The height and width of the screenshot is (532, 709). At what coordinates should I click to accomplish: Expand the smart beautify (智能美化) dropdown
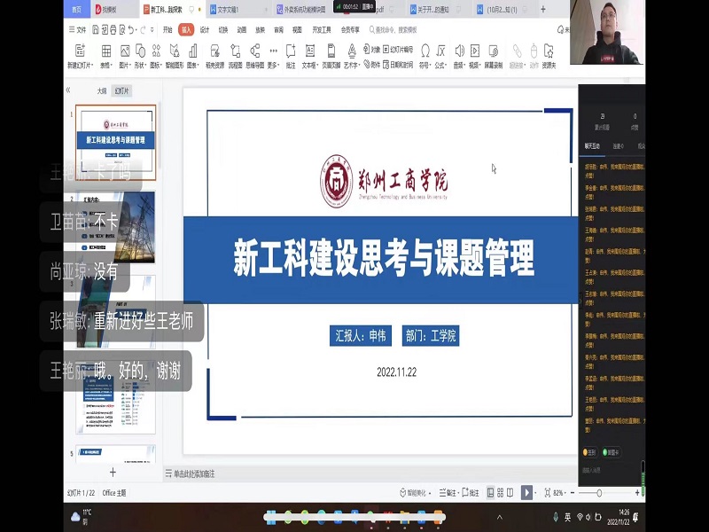tap(430, 493)
